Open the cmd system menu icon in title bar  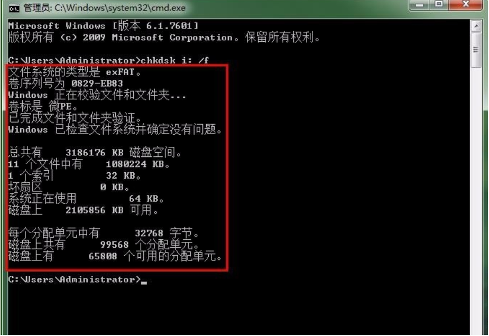pyautogui.click(x=14, y=8)
